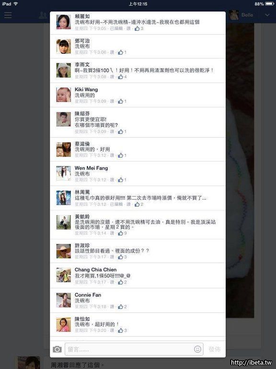The image size is (276, 369).
Task: Expand the account dropdown chevron next to Belle
Action: [x=267, y=15]
